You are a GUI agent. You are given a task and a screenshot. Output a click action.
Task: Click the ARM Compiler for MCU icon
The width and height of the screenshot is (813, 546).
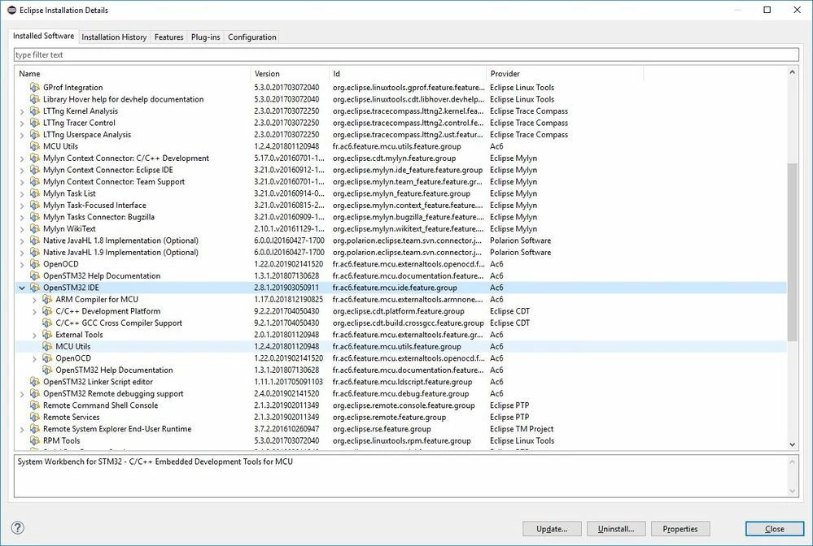click(47, 300)
